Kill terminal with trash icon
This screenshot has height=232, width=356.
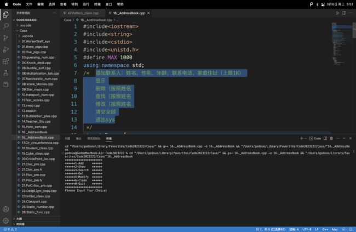tap(331, 138)
